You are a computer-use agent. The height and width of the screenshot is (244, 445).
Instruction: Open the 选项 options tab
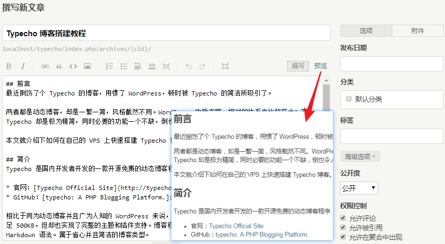366,30
